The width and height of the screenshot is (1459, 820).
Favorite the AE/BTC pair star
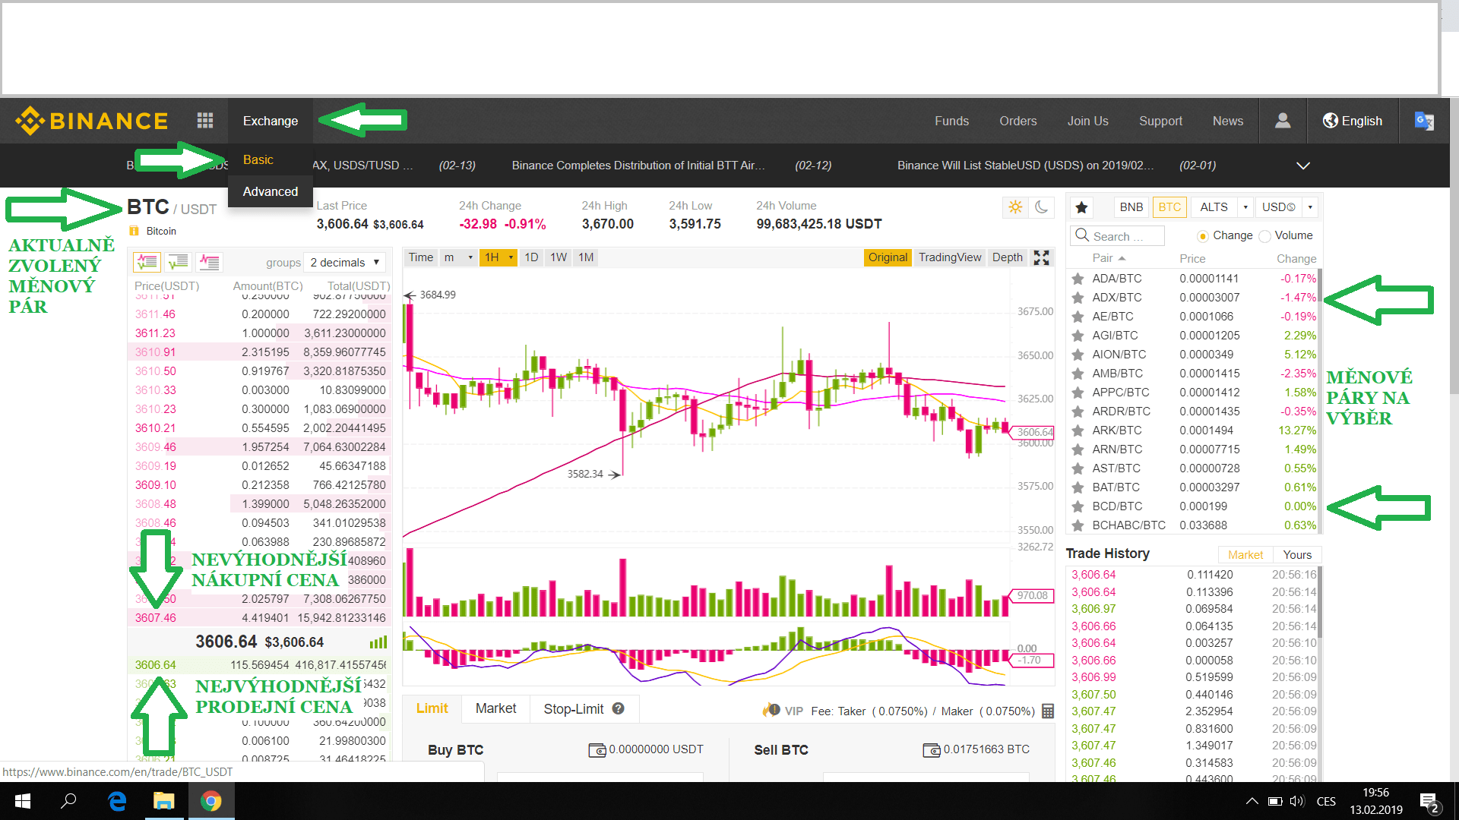click(x=1078, y=317)
